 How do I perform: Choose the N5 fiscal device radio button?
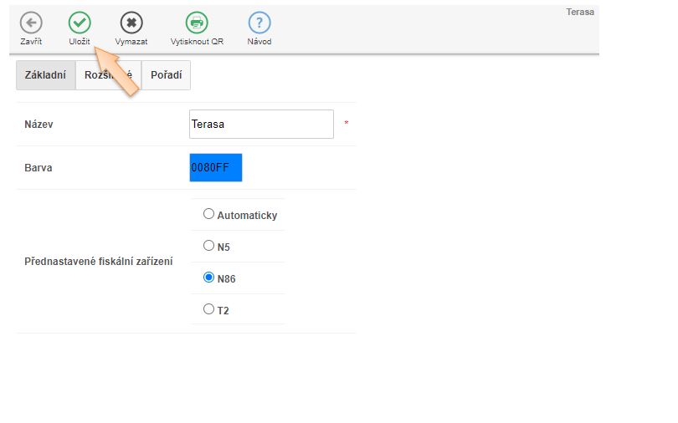[x=208, y=246]
